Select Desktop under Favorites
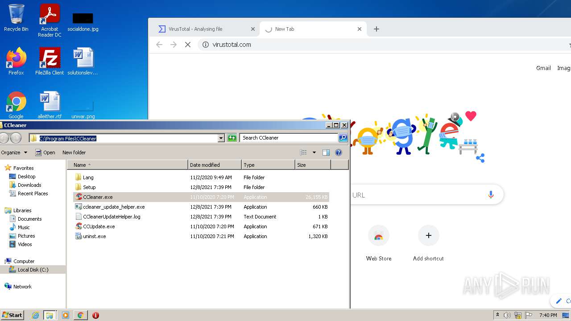This screenshot has width=571, height=321. [x=22, y=177]
